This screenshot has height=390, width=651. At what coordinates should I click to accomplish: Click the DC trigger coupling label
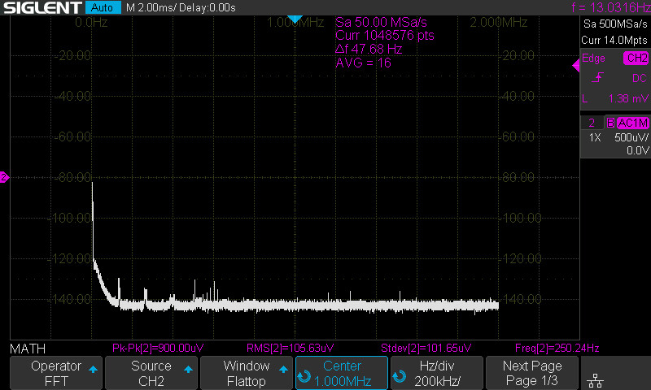click(640, 78)
